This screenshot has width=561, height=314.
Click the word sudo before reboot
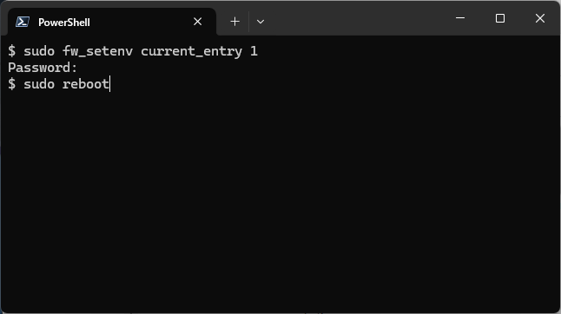(39, 84)
